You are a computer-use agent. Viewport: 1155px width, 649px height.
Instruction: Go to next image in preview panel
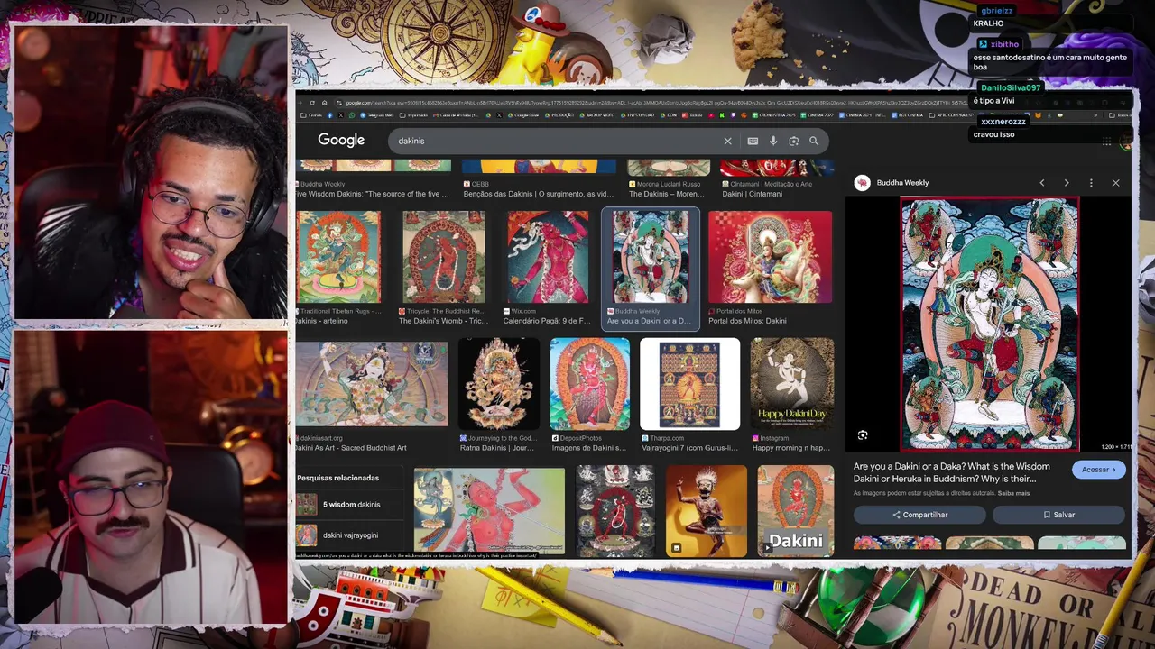click(1067, 183)
